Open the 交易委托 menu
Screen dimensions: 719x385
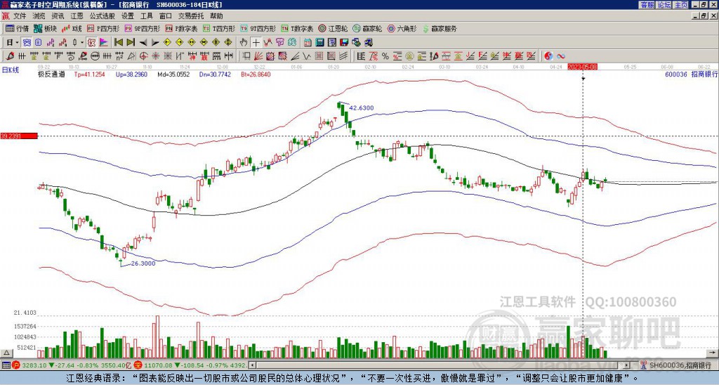(x=191, y=16)
